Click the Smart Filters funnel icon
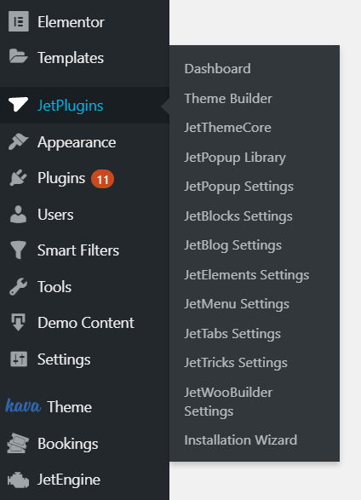361x500 pixels. pyautogui.click(x=18, y=250)
